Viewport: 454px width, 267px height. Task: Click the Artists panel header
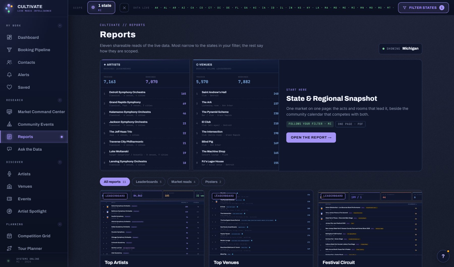click(x=145, y=66)
